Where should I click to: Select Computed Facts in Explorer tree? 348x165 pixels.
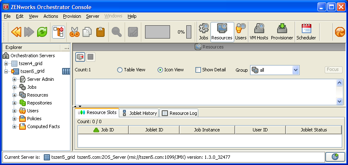pyautogui.click(x=43, y=126)
